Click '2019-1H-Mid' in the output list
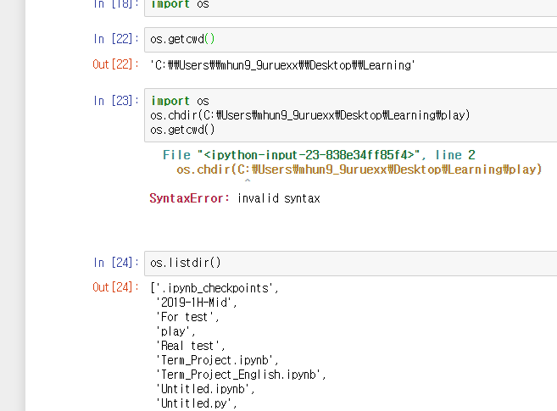 click(197, 303)
